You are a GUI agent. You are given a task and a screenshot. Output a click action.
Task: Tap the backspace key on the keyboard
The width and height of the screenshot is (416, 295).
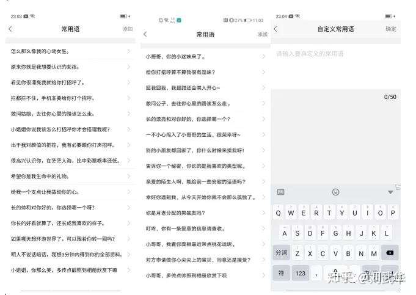click(x=390, y=253)
